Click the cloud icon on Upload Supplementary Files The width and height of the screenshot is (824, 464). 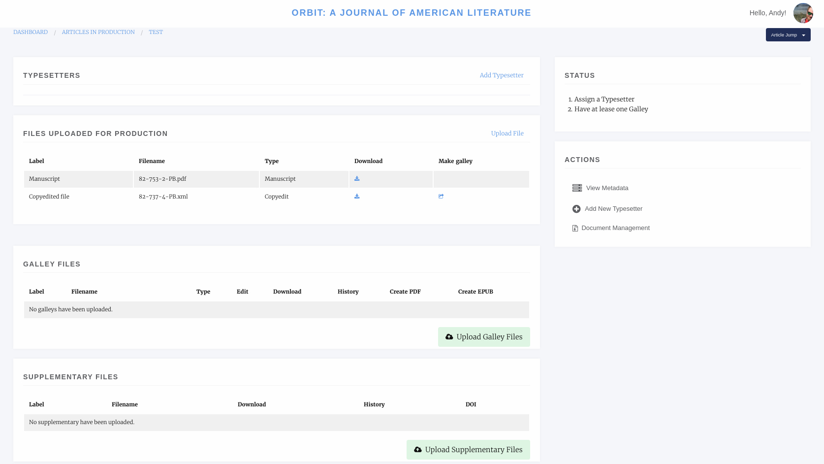[x=418, y=450]
